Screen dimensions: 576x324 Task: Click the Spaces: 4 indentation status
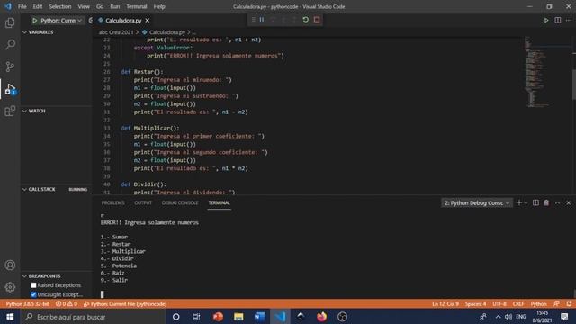click(475, 304)
